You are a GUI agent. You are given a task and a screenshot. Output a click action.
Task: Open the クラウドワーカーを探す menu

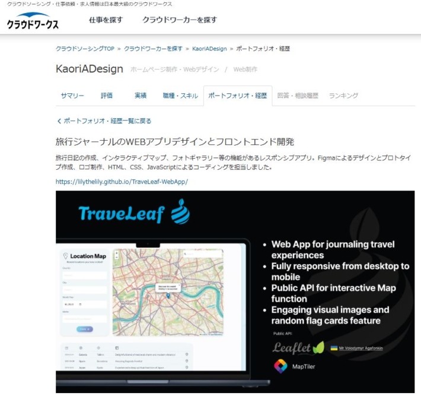[180, 20]
